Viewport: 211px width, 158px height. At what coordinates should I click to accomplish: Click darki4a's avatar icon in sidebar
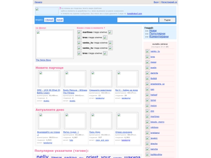tap(147, 73)
